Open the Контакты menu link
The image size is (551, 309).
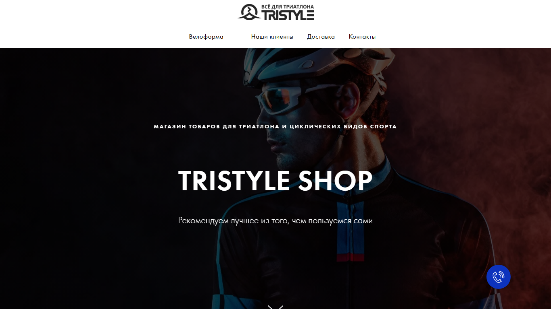tap(362, 37)
